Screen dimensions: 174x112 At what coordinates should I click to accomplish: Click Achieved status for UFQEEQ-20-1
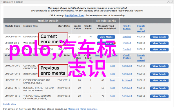click(127, 88)
